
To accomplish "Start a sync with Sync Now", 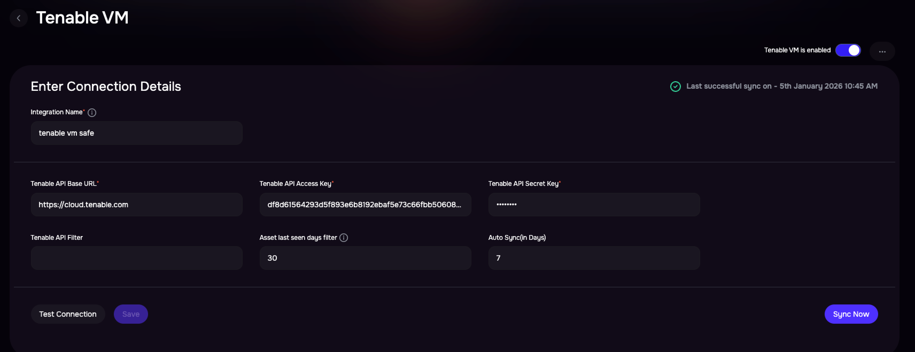I will tap(851, 314).
